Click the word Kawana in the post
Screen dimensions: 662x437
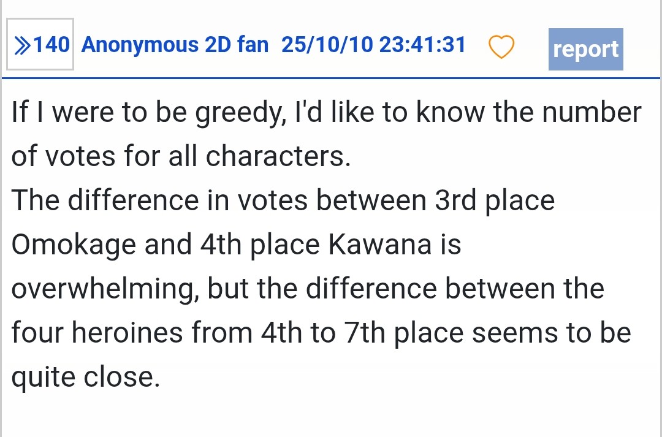[380, 244]
